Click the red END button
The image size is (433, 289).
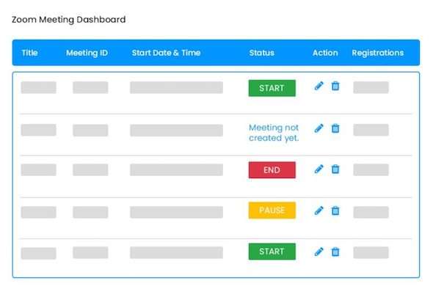(x=272, y=170)
